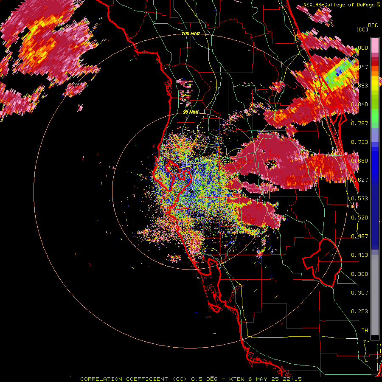
Task: Click the 0.307 color scale value
Action: tap(360, 293)
